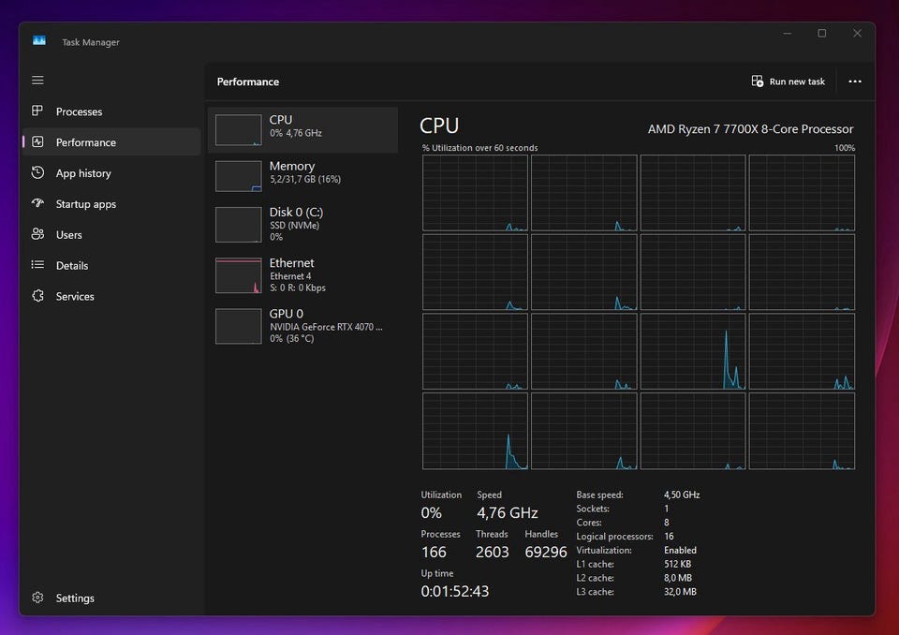The width and height of the screenshot is (899, 635).
Task: Click the Settings gear icon
Action: [37, 598]
